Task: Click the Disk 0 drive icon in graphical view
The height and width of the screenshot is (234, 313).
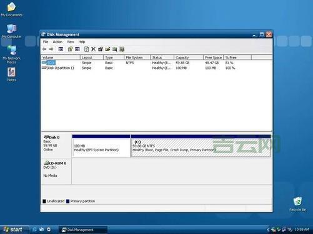Action: click(x=46, y=137)
